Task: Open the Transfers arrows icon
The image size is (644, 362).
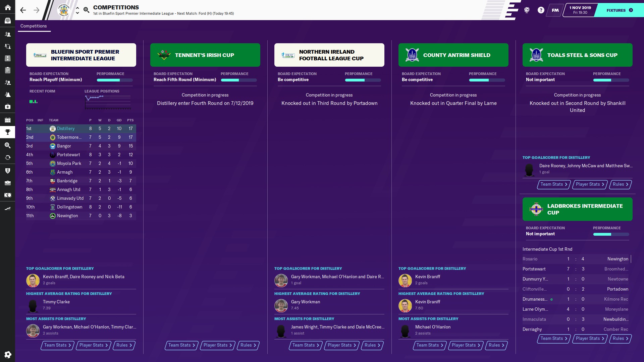Action: (7, 158)
